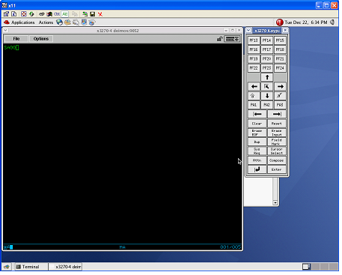Switch to x3270-4 taskbar entry
The image size is (342, 275).
tap(65, 267)
